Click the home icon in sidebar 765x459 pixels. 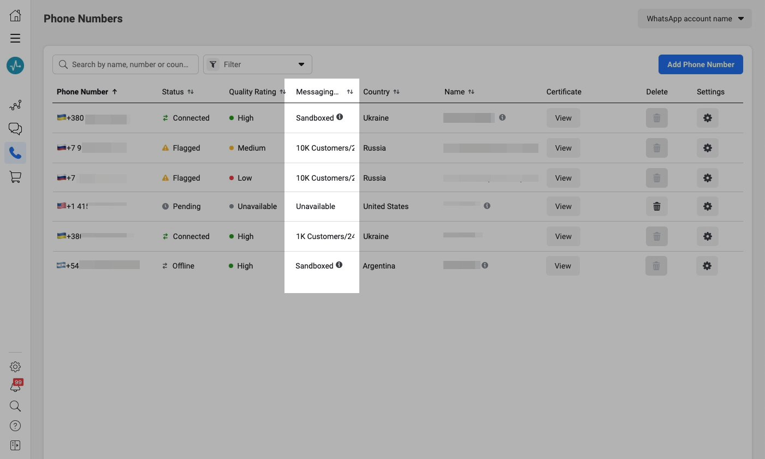coord(15,15)
